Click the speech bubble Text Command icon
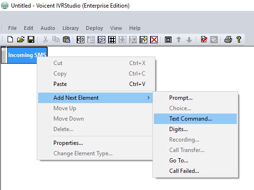The width and height of the screenshot is (254, 190). (x=102, y=39)
